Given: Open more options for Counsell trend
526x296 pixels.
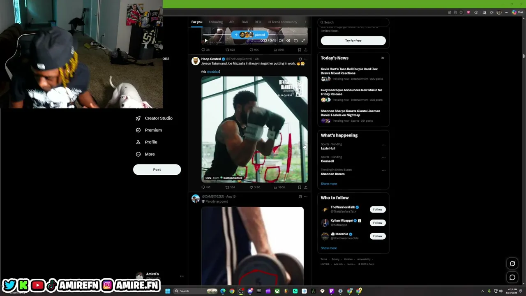Looking at the screenshot, I should point(384,157).
